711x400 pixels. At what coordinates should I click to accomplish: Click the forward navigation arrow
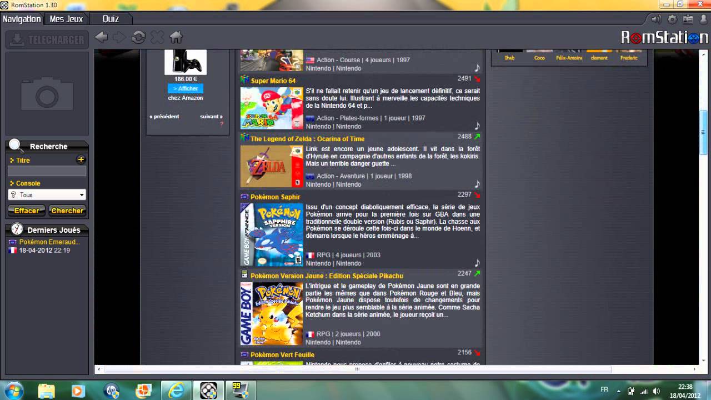(x=119, y=37)
